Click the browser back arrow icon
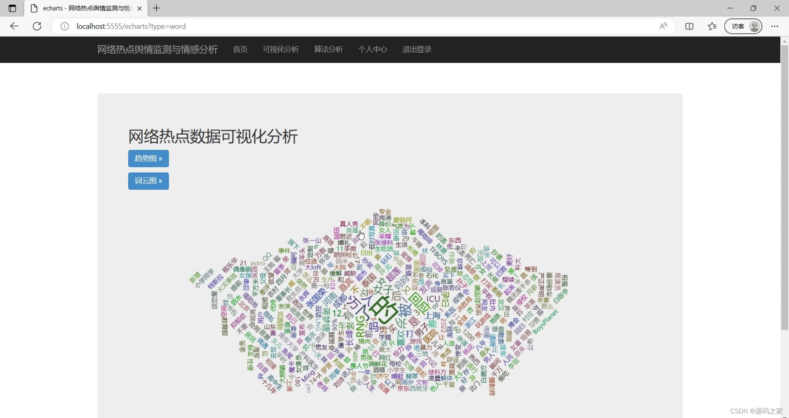 coord(14,26)
